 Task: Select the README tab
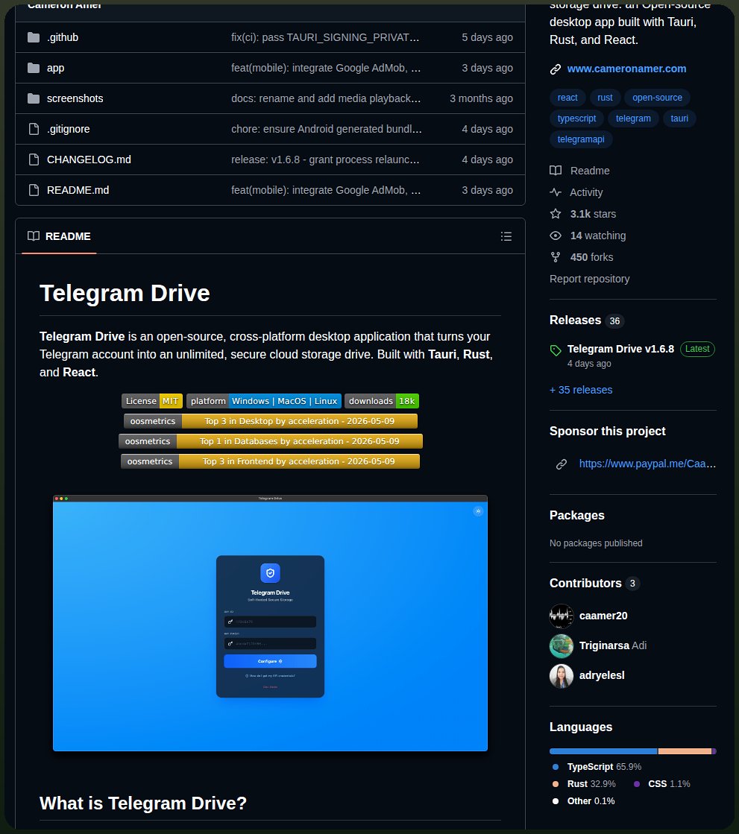click(59, 236)
